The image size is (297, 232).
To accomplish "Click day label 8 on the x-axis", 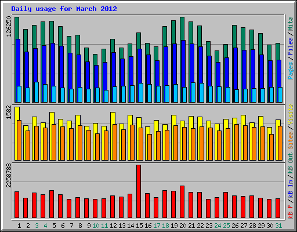I will [80, 226].
